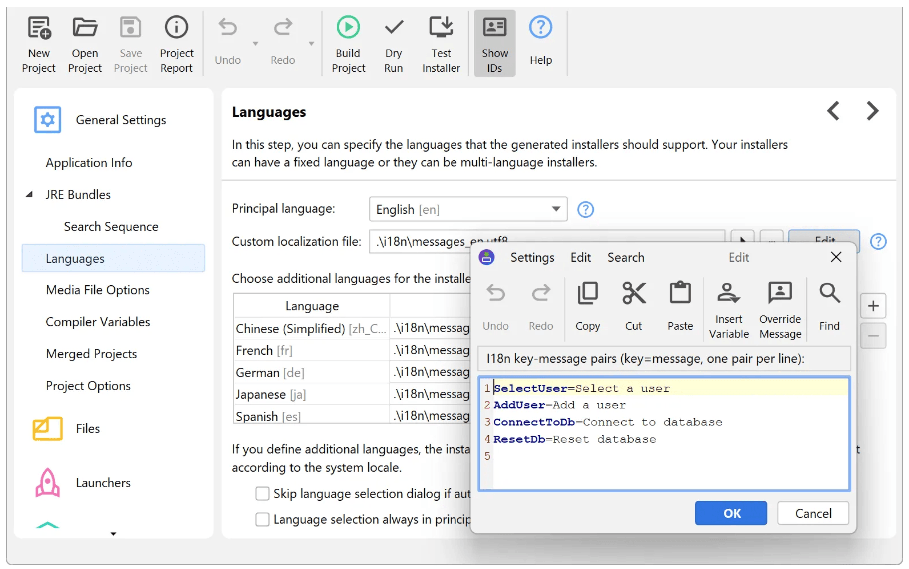Click Insert Variable in Edit dialog
Viewport: 909px width, 569px height.
pos(728,310)
